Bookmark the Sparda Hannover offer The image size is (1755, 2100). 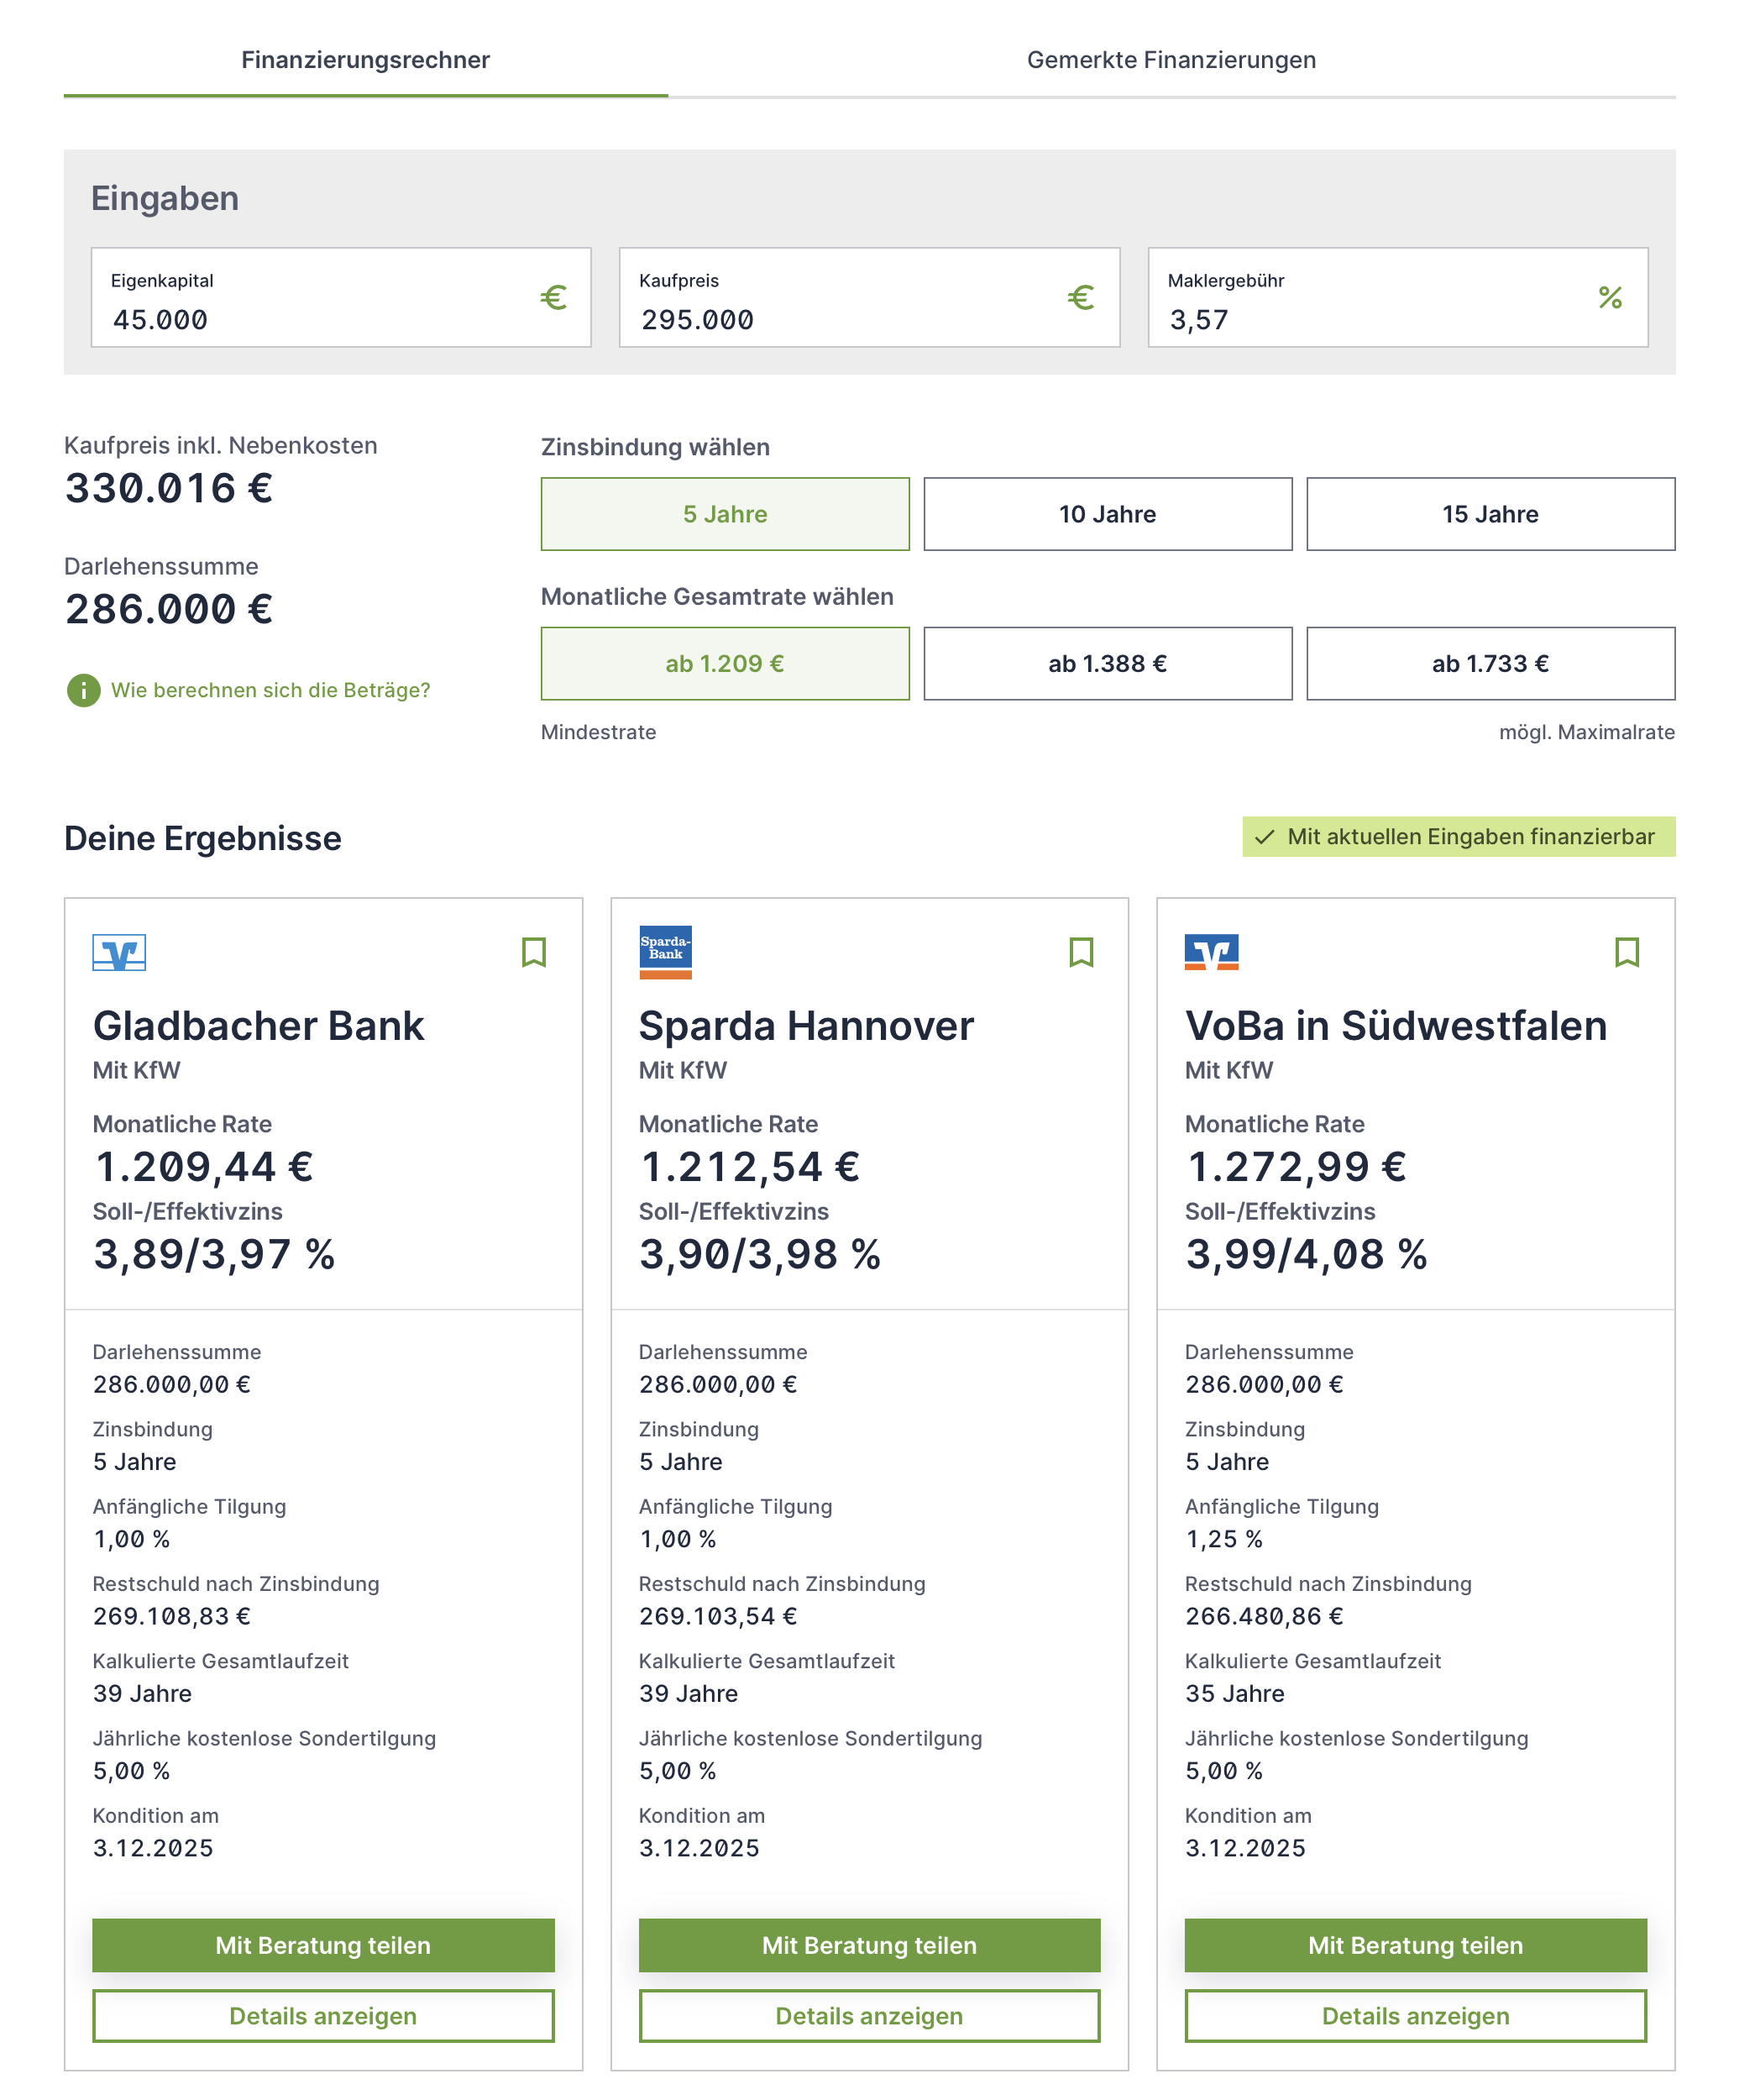point(1081,952)
